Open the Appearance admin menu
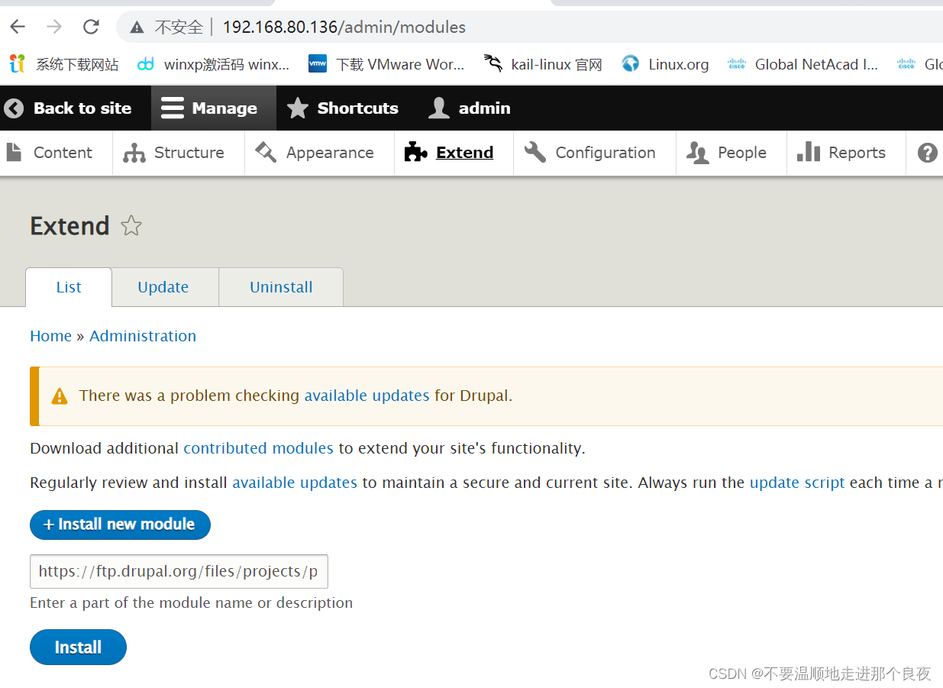Screen dimensions: 943x688 [315, 153]
